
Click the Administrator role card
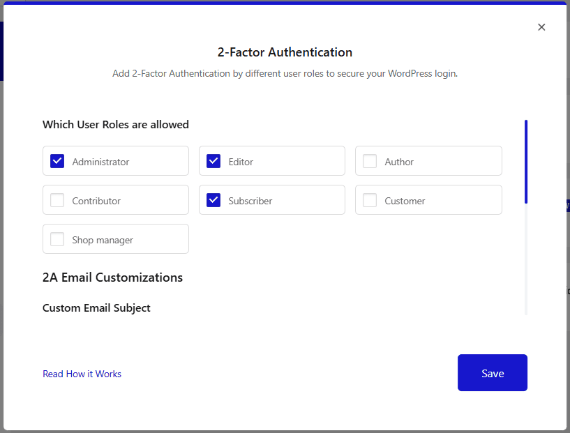click(115, 161)
